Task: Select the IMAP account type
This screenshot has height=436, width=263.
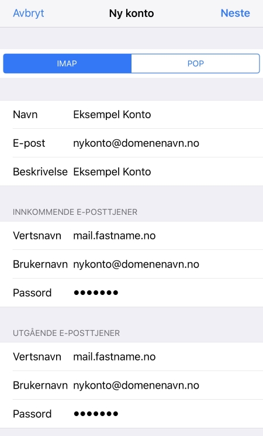Action: (67, 63)
